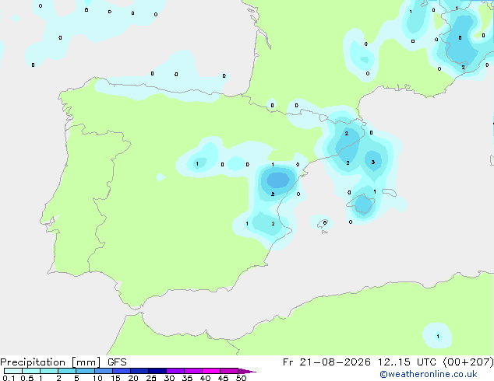Click the legend label '40'
This screenshot has height=381, width=494.
click(x=205, y=378)
